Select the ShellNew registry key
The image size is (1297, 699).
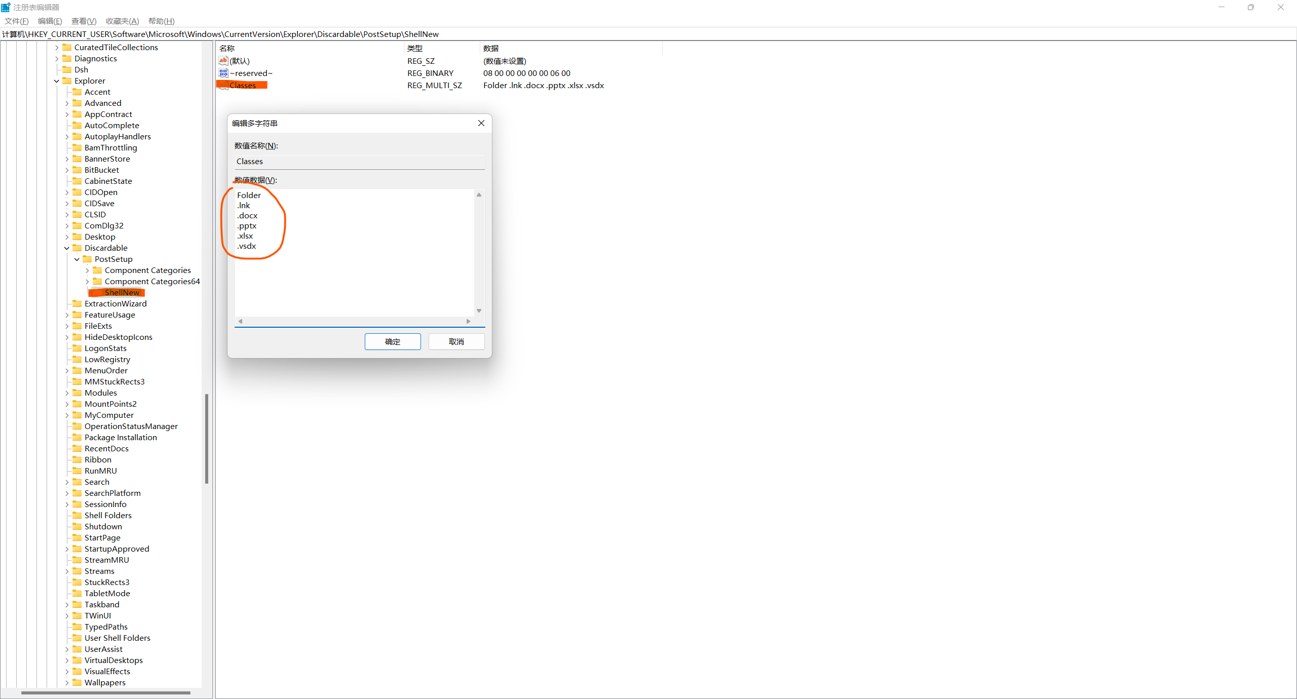121,292
